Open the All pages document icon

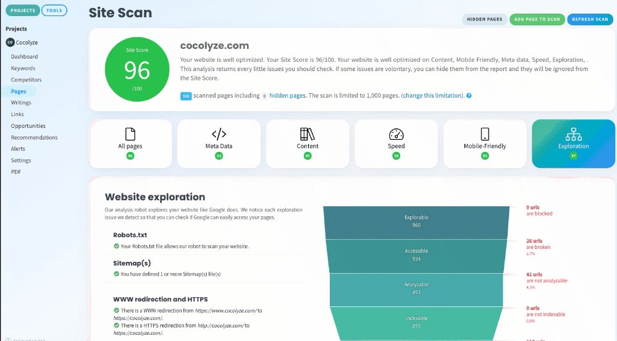click(x=130, y=134)
